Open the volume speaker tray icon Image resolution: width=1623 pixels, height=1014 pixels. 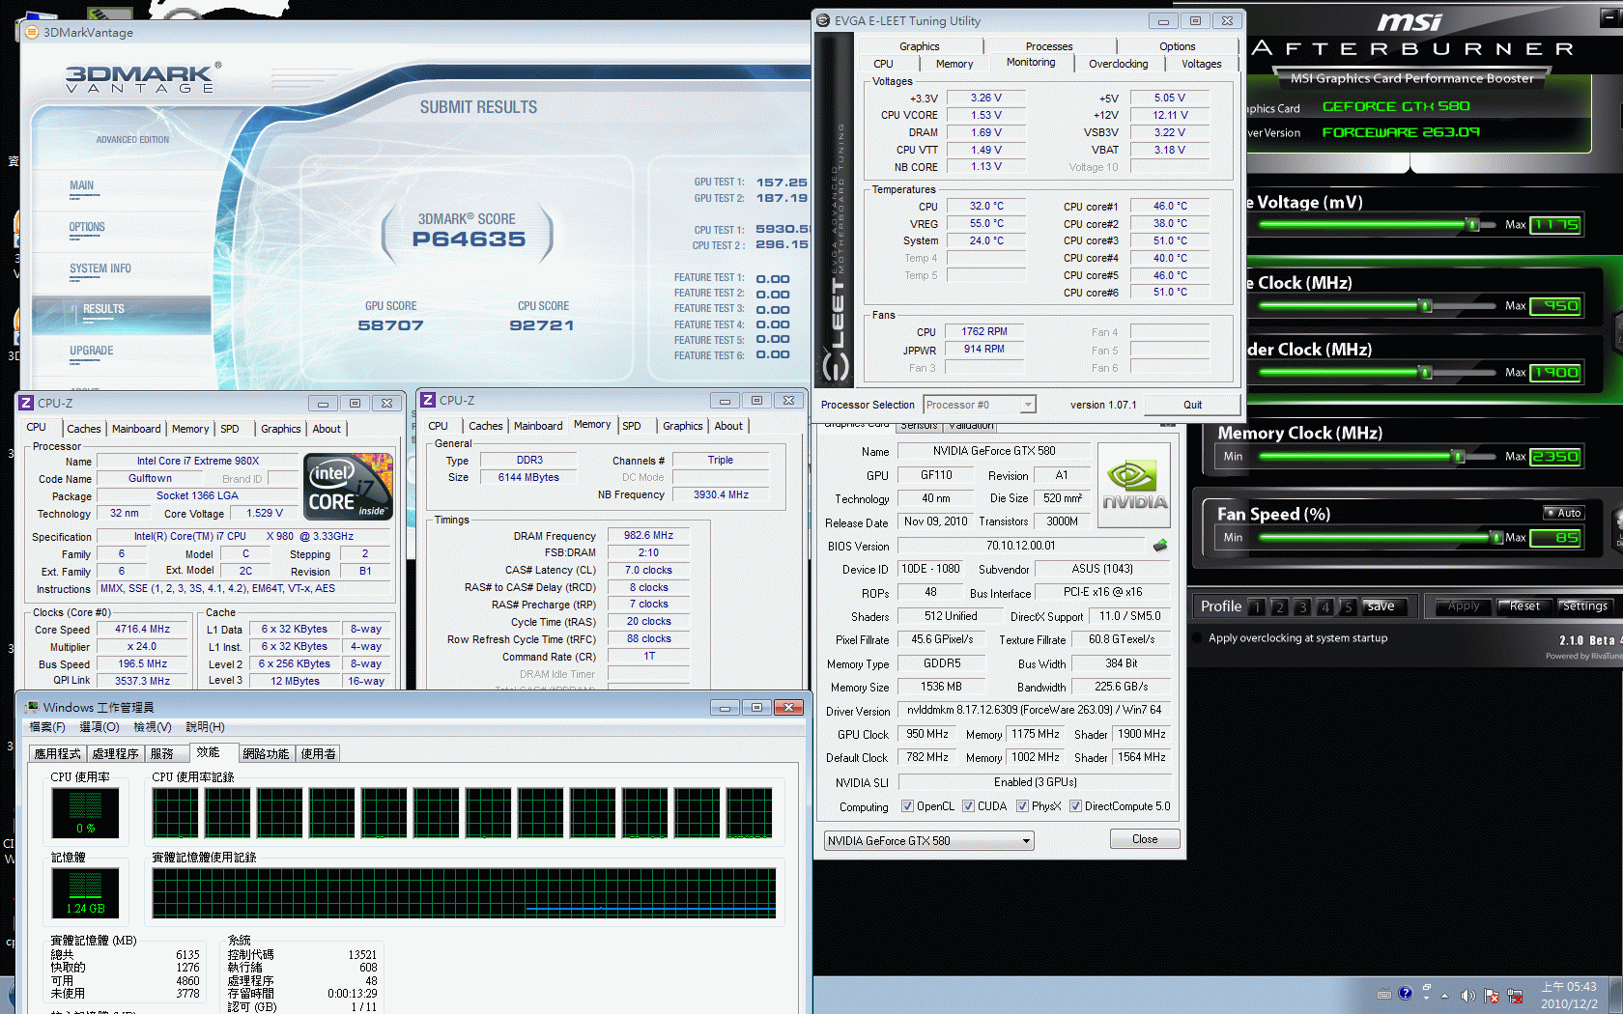click(1467, 996)
